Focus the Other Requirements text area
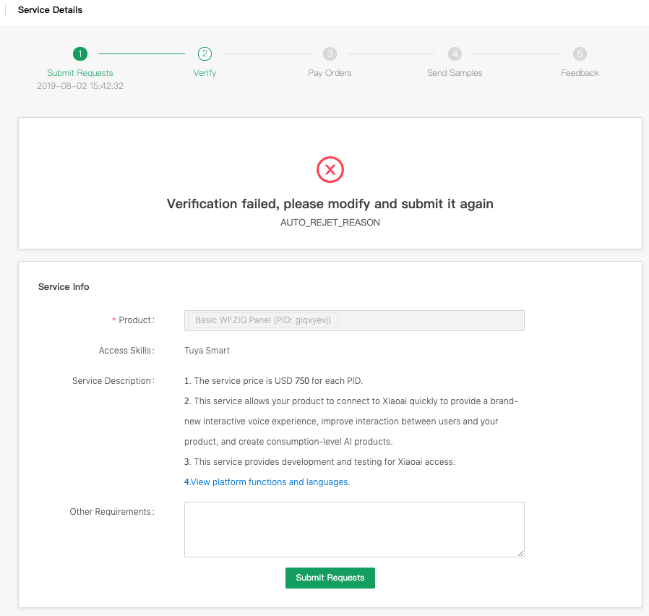Image resolution: width=649 pixels, height=616 pixels. tap(354, 529)
